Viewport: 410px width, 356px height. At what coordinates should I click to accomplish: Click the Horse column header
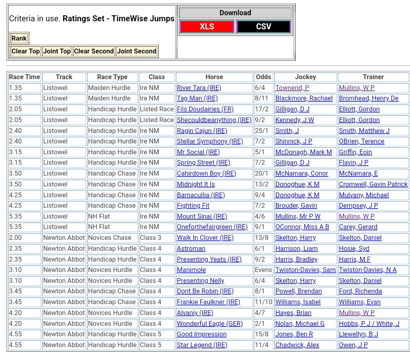coord(214,77)
